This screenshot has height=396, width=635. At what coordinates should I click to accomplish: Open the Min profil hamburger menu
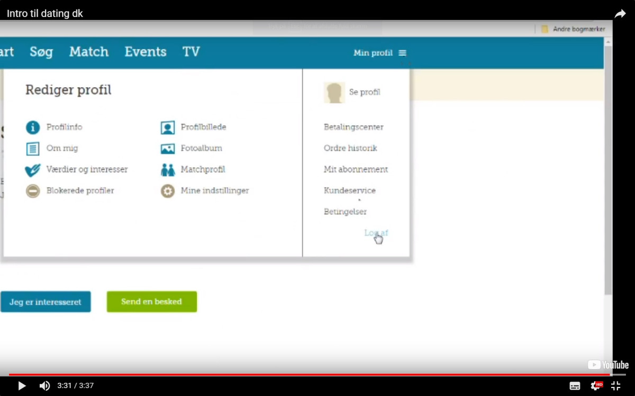click(x=403, y=53)
